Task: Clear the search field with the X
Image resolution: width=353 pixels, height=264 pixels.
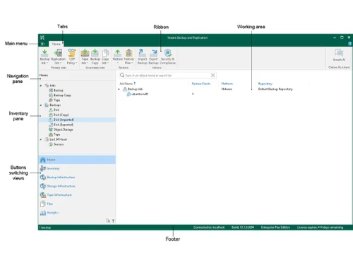Action: 213,75
